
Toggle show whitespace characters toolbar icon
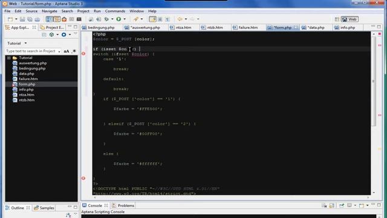tap(167, 19)
